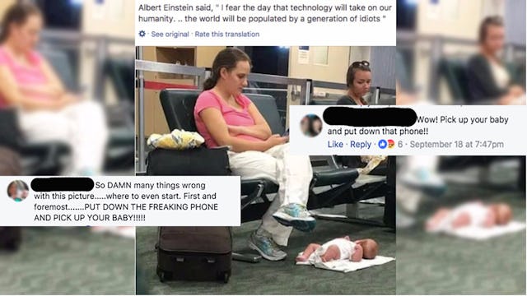Click the "and put down that phone!!" comment text
This screenshot has width=527, height=296.
click(x=378, y=132)
